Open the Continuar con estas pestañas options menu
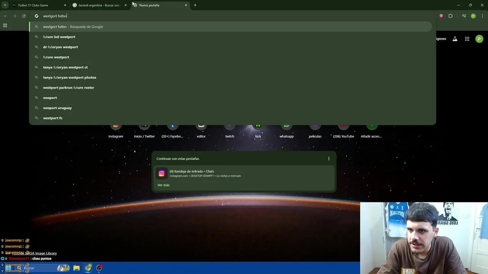The image size is (488, 274). (x=329, y=159)
